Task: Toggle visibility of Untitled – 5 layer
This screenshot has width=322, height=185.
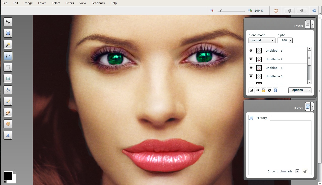Action: click(x=251, y=68)
